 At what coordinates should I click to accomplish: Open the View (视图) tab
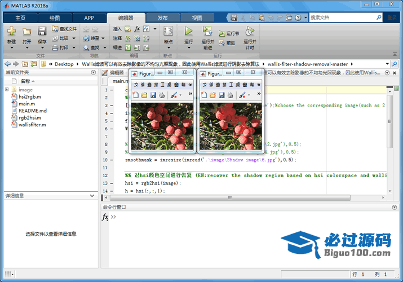tap(197, 17)
